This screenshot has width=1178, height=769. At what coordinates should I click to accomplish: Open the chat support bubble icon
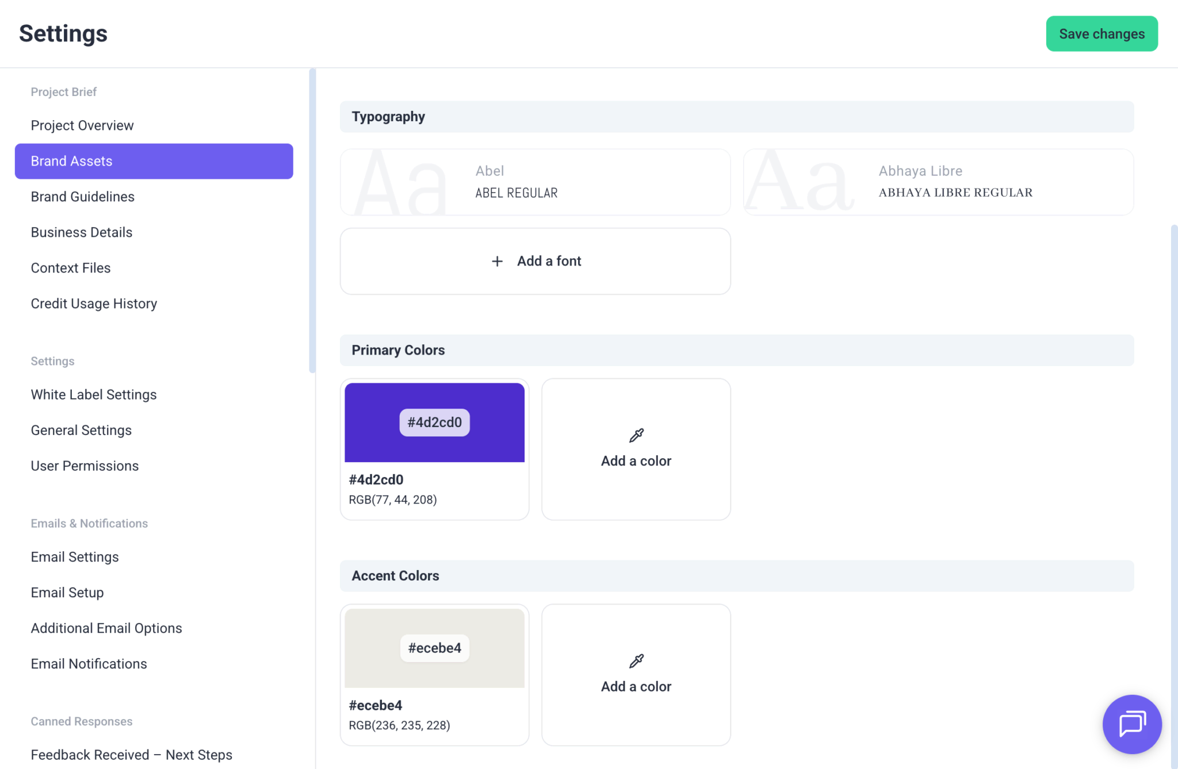coord(1131,724)
